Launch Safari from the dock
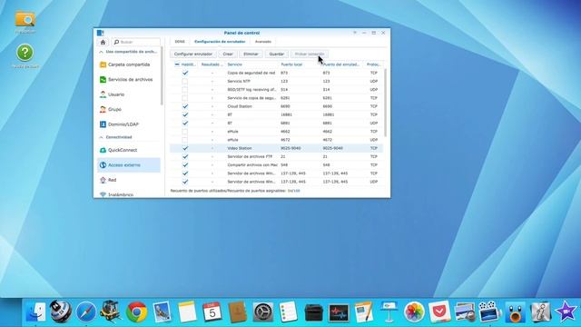Viewport: 581px width, 327px height. point(86,312)
